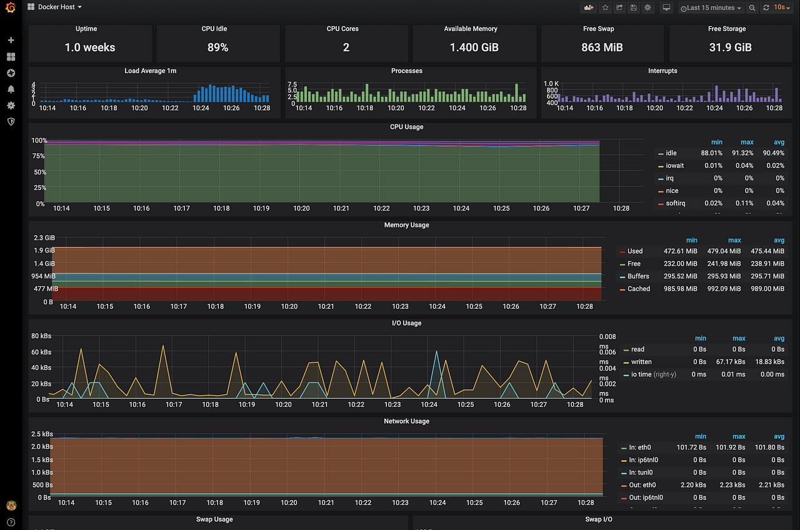
Task: Click the CPU Cores value 2
Action: tap(346, 47)
